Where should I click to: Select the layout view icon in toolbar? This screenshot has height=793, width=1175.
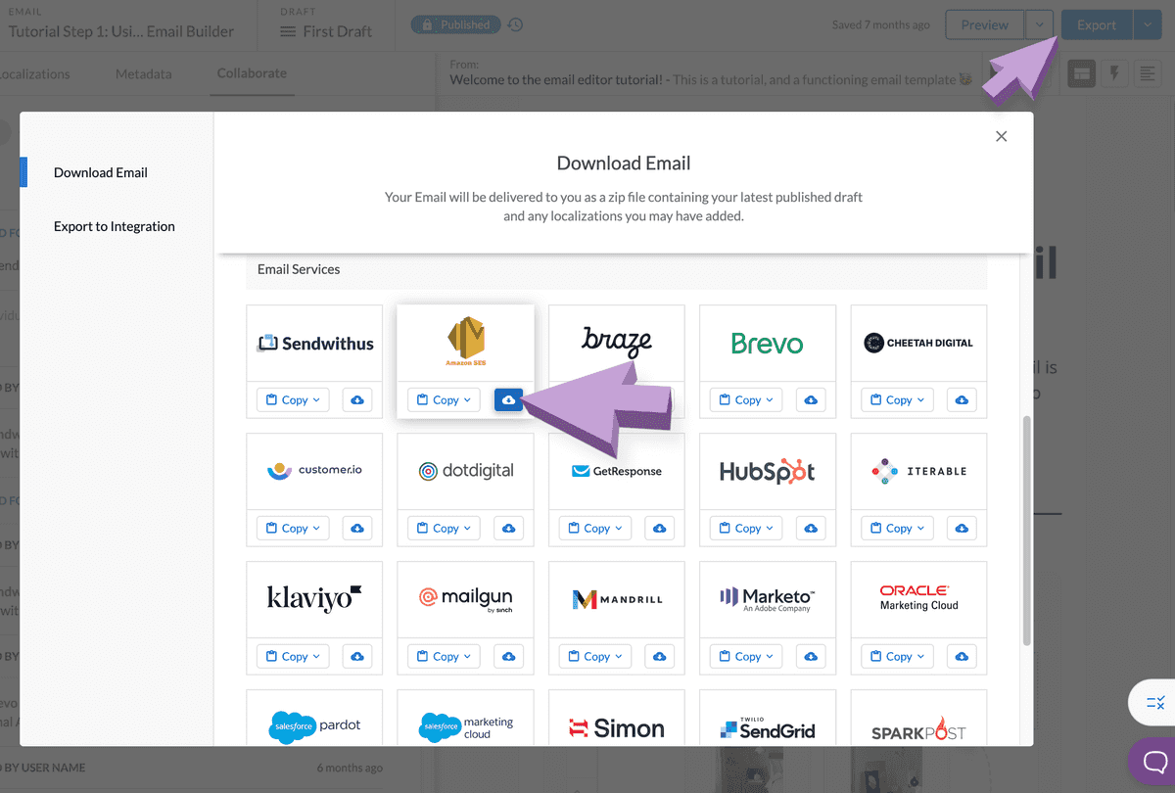point(1081,73)
